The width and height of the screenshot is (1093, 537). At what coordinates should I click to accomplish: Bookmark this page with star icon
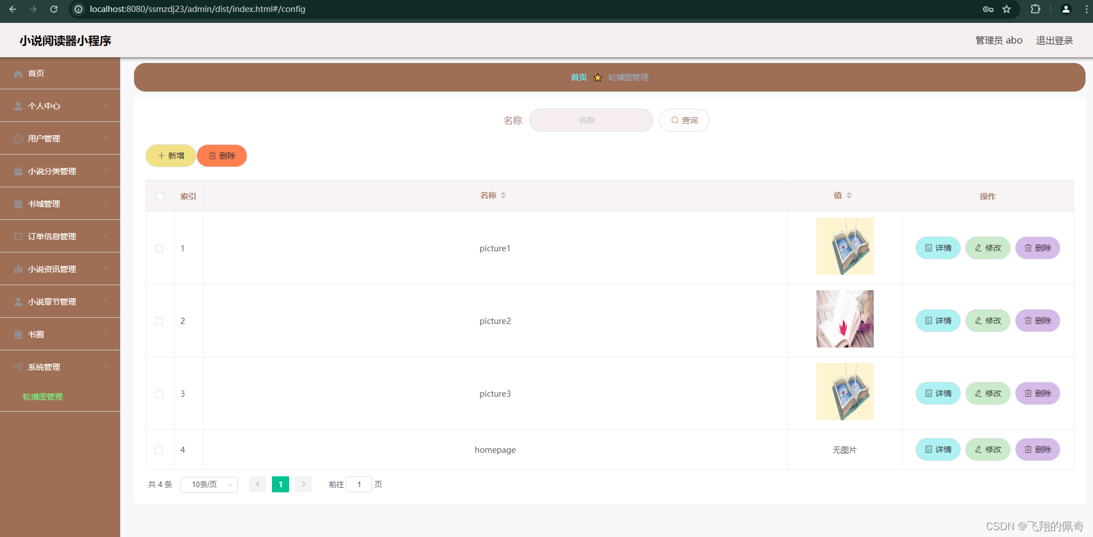pyautogui.click(x=1007, y=9)
